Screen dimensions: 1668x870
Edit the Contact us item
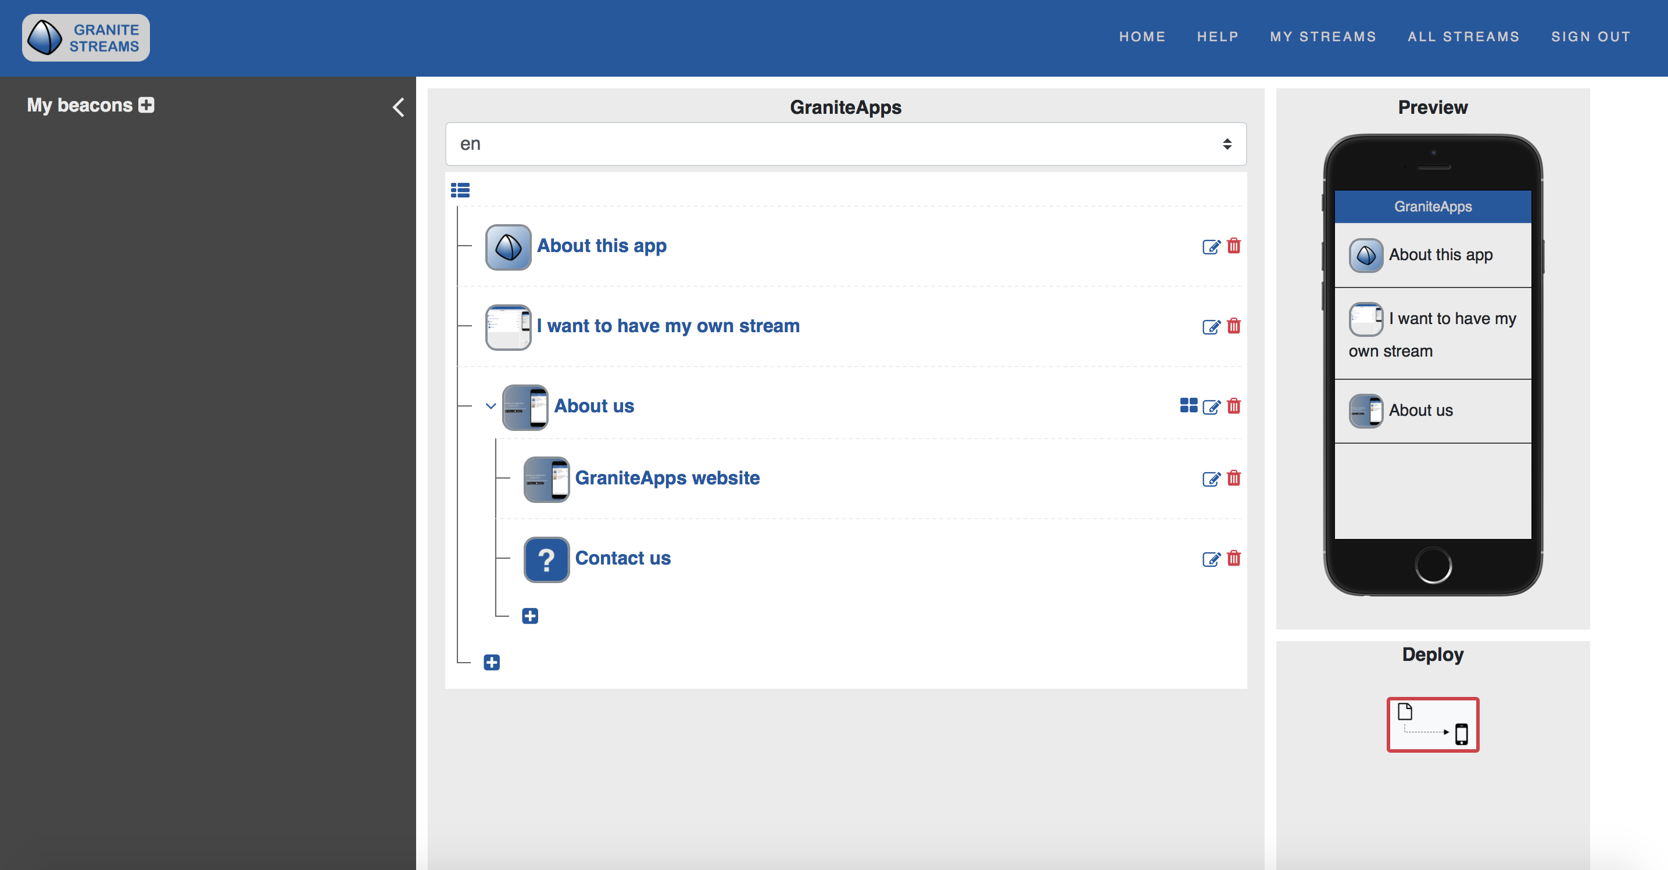(1211, 559)
